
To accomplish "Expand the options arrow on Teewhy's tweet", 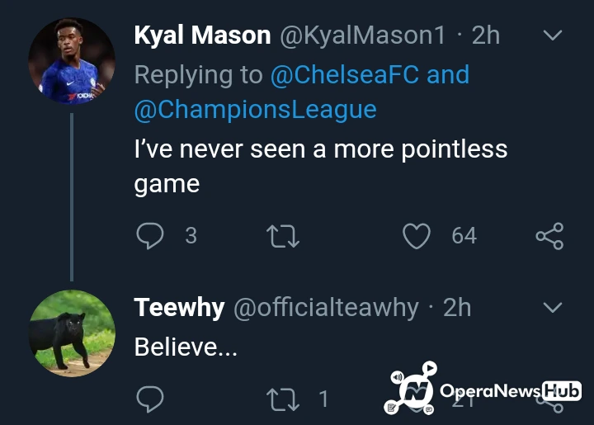I will pos(552,308).
